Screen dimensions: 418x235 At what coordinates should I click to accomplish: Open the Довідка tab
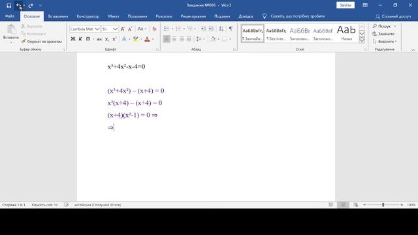[x=246, y=16]
